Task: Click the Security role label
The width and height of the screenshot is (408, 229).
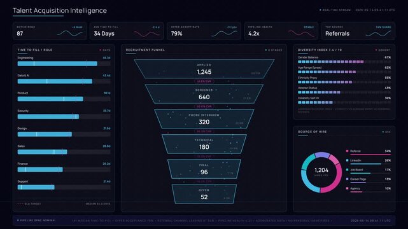Action: pos(23,111)
